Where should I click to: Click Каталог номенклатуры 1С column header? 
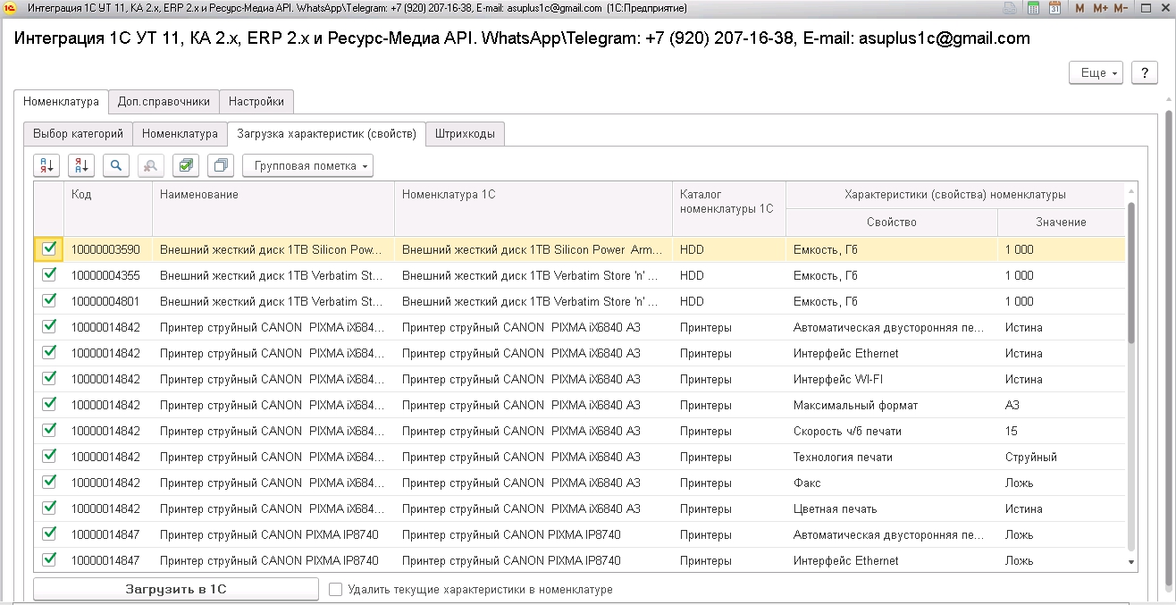click(729, 208)
